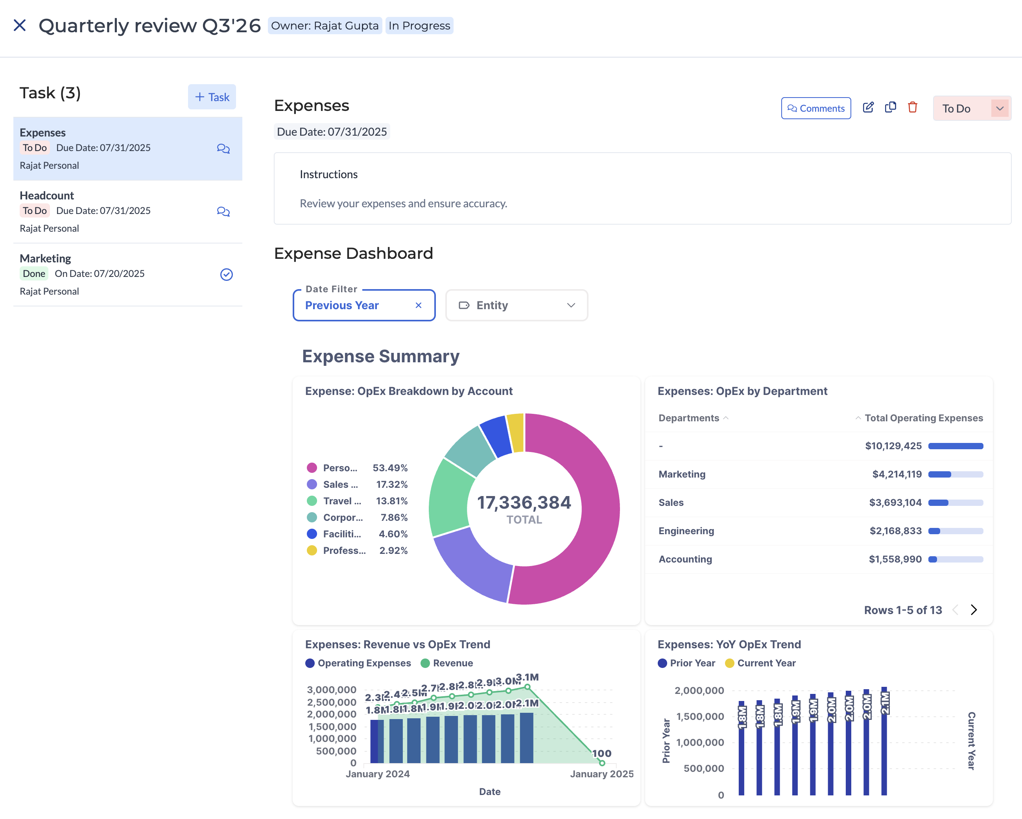Open the To Do status dropdown

coord(972,108)
